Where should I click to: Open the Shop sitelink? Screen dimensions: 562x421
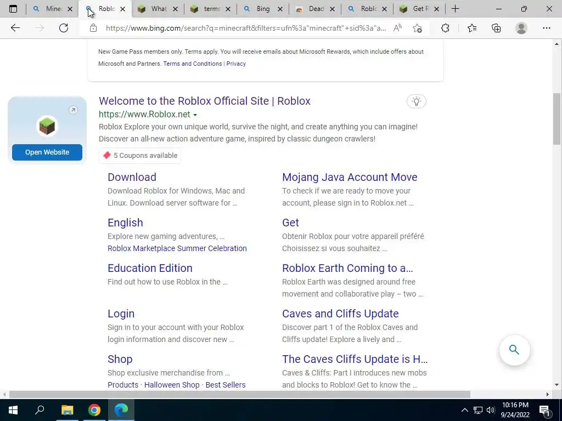tap(120, 359)
